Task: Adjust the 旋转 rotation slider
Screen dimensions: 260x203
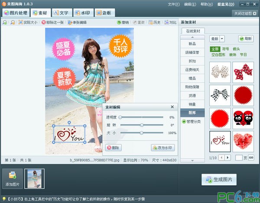Action: tap(142, 125)
